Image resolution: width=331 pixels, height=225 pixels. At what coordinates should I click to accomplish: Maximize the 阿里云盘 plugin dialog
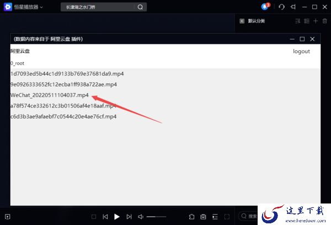click(x=302, y=39)
